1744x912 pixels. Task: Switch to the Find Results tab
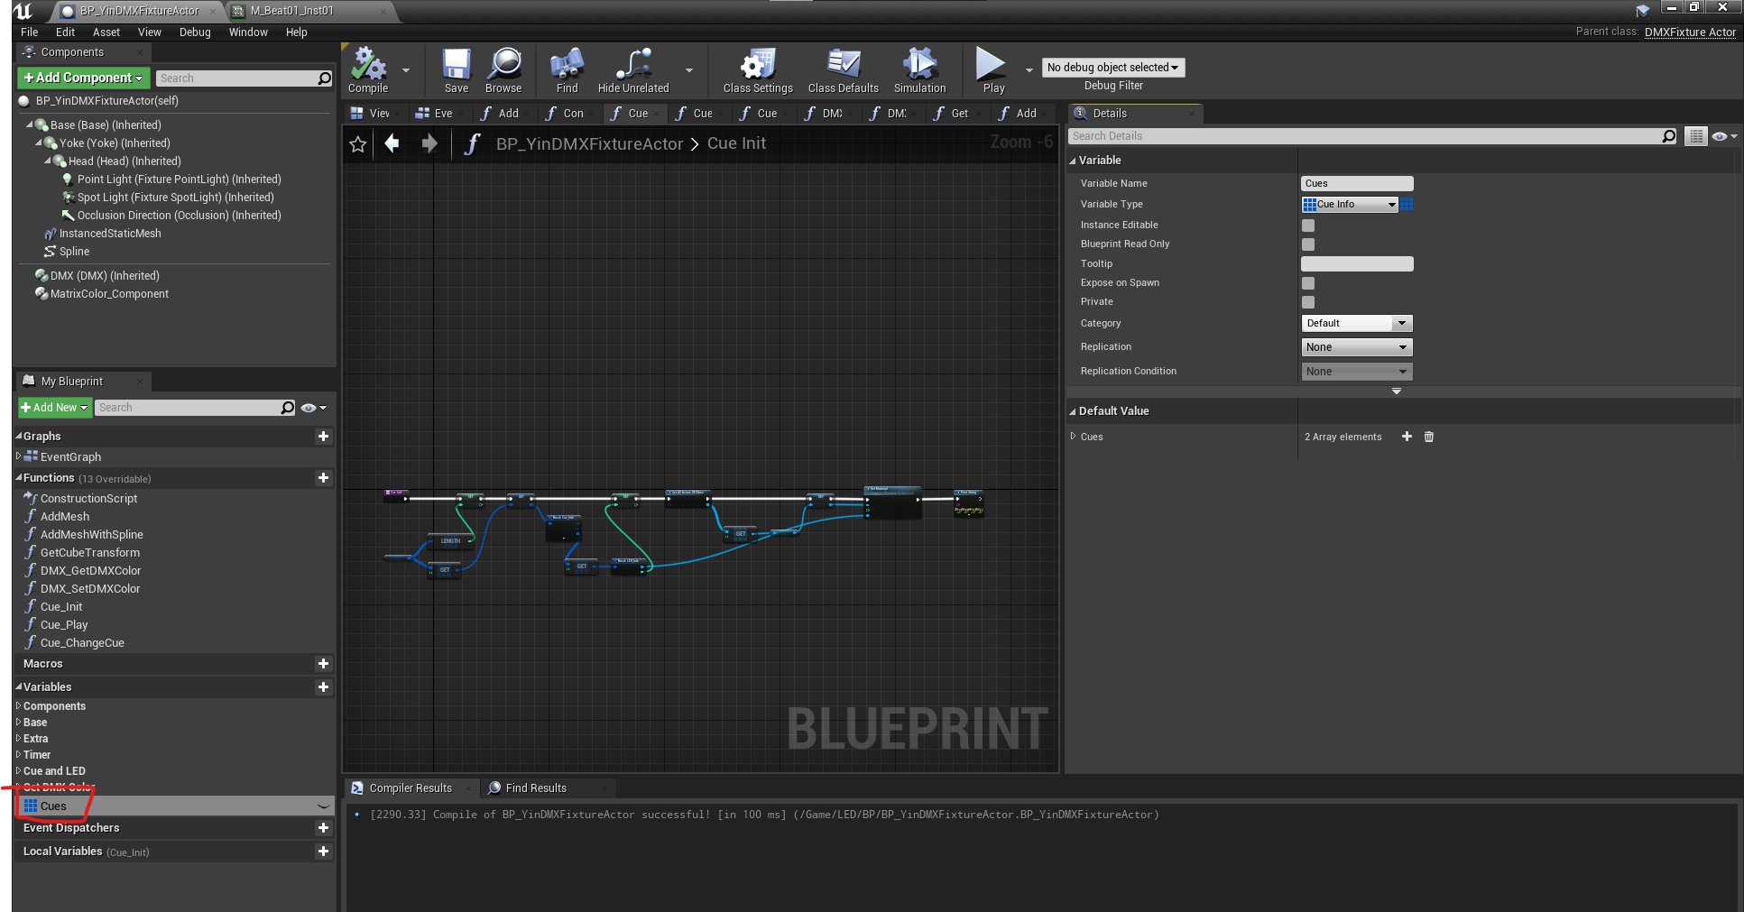(536, 788)
